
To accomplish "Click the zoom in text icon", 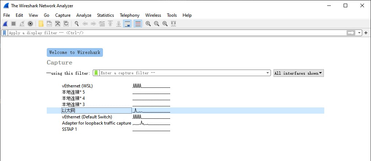I will (x=148, y=24).
